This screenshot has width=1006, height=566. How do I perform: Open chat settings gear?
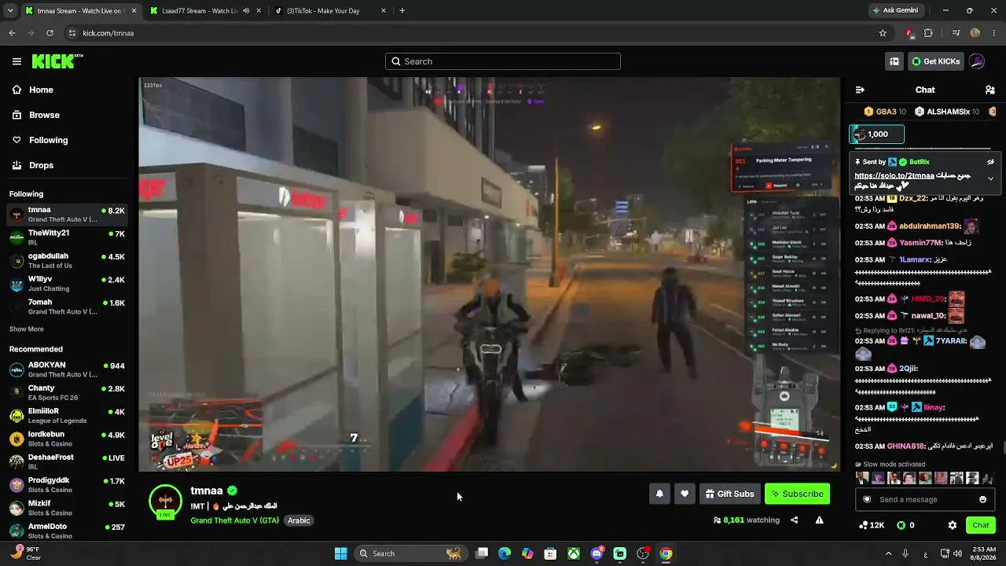click(x=953, y=525)
